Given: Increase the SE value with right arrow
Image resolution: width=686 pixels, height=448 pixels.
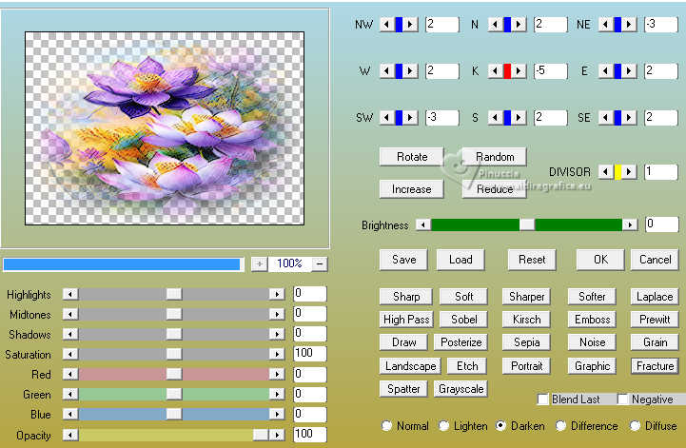Looking at the screenshot, I should pos(629,117).
